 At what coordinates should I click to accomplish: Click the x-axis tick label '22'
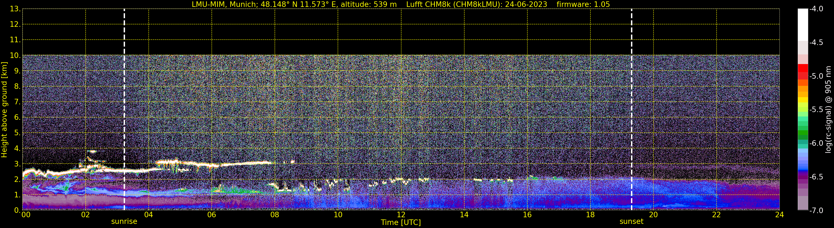pyautogui.click(x=716, y=215)
